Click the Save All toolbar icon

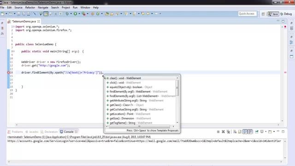point(24,14)
